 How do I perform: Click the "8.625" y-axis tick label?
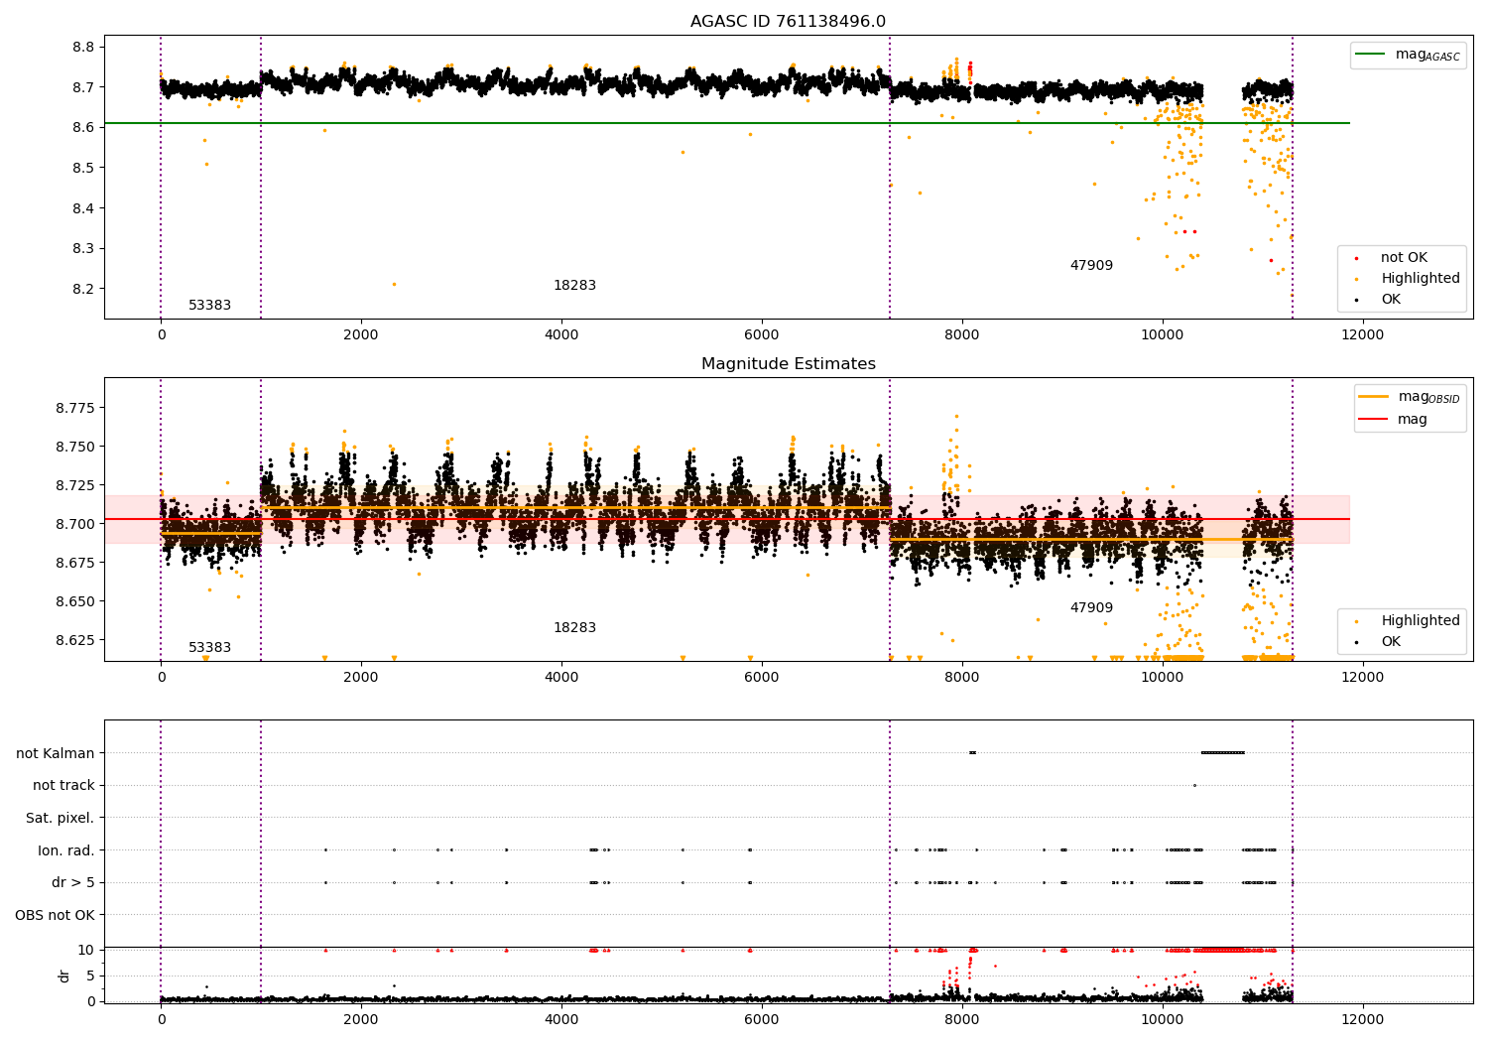point(76,641)
